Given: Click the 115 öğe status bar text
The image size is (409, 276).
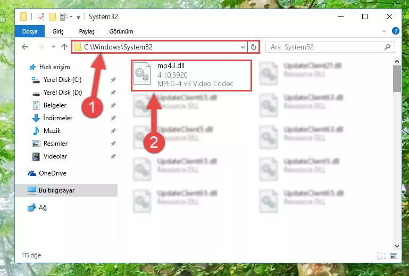Looking at the screenshot, I should tap(31, 255).
